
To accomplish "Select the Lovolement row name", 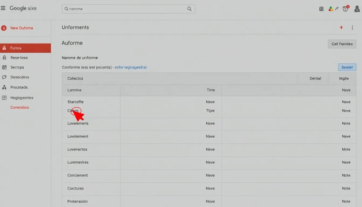I will coord(78,137).
